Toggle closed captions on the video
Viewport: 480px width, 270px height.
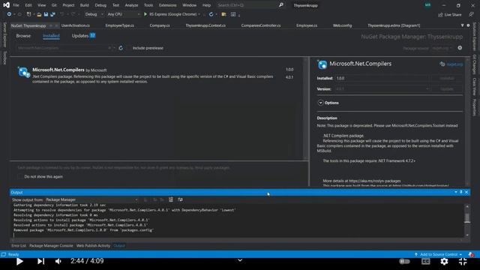point(425,261)
